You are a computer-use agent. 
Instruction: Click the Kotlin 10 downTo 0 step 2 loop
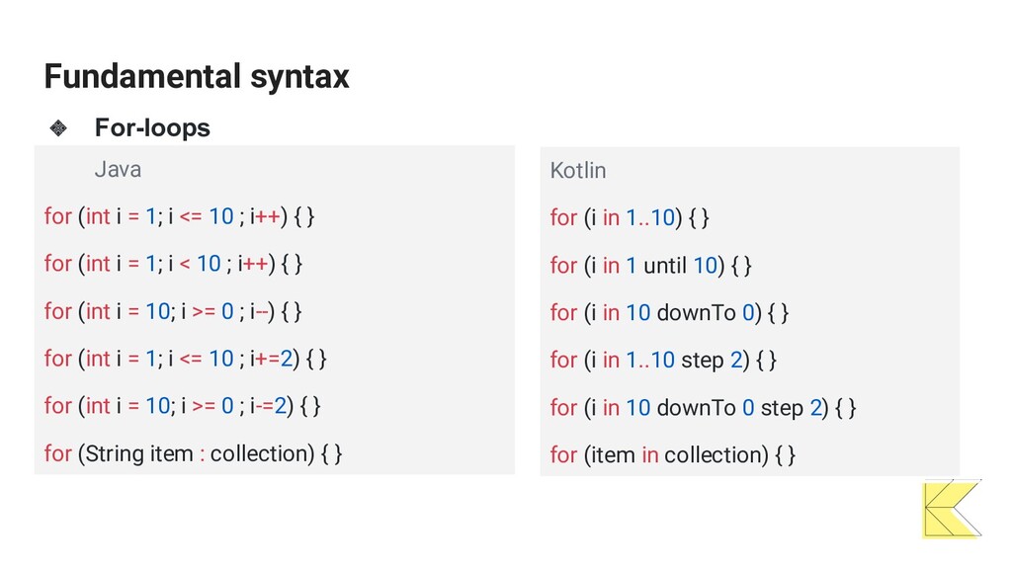coord(703,408)
